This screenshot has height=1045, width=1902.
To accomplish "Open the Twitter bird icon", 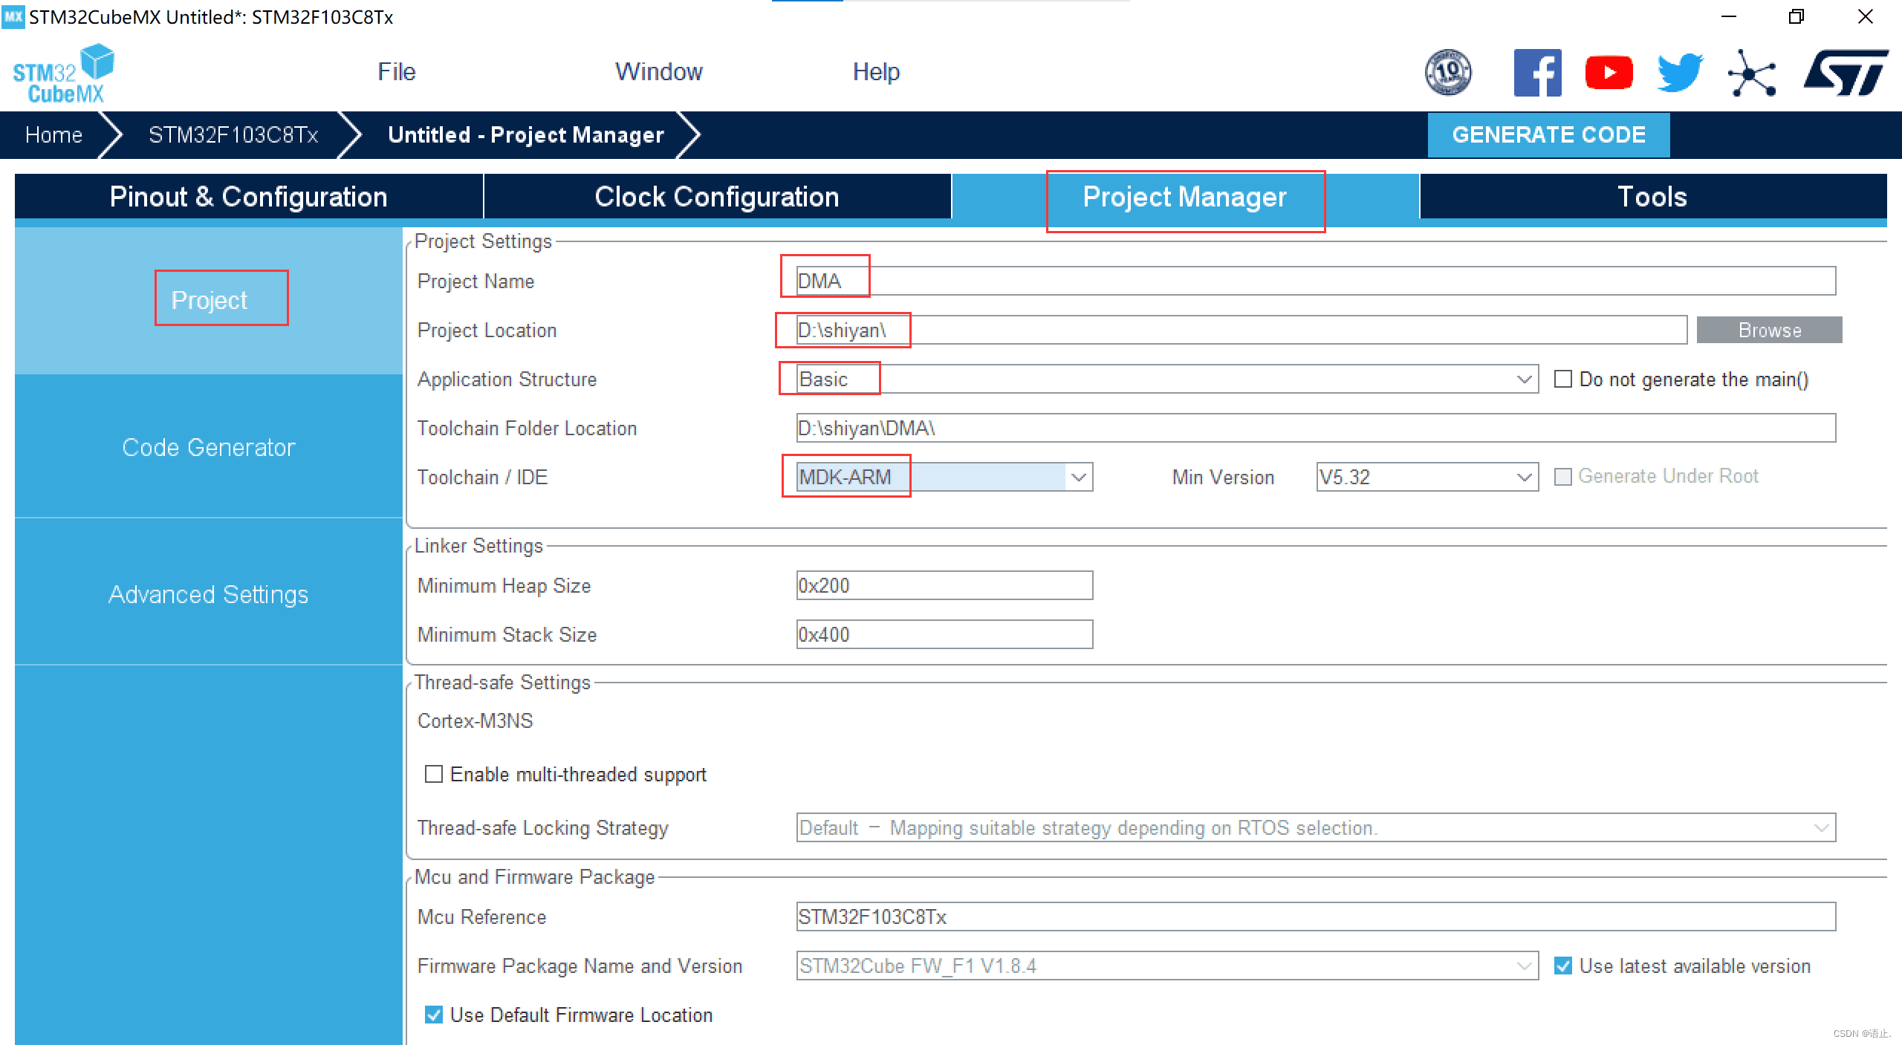I will point(1680,73).
